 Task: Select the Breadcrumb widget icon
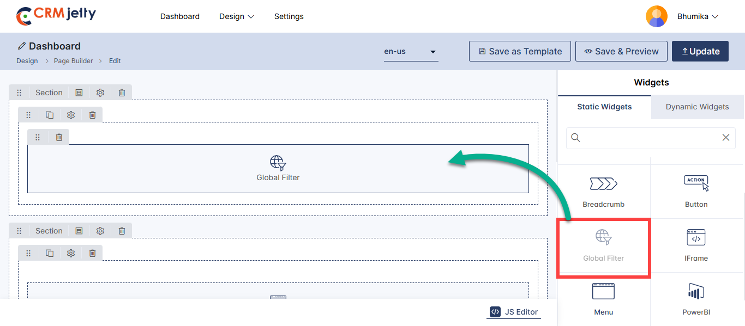click(603, 184)
